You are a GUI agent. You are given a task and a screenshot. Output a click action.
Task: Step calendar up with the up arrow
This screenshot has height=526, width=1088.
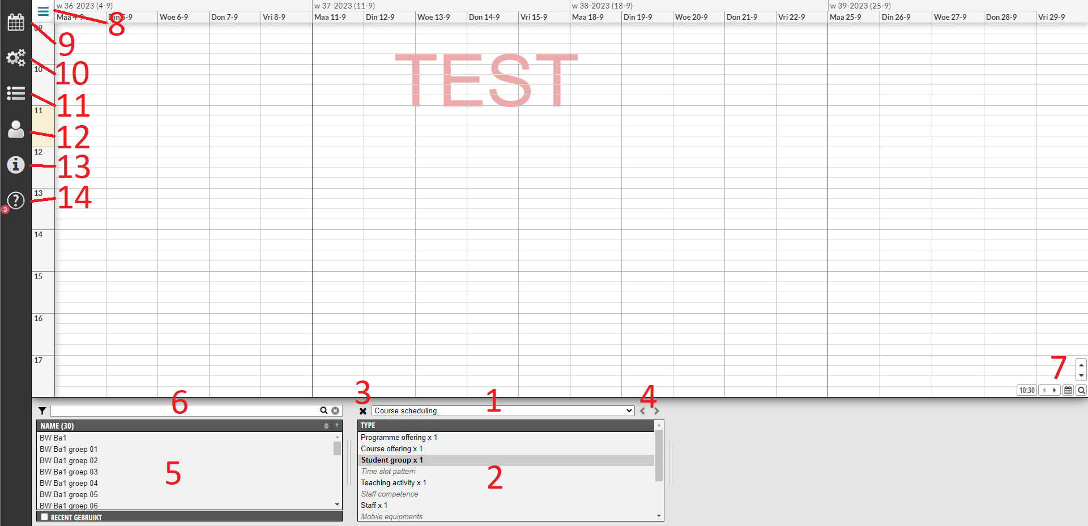coord(1081,365)
